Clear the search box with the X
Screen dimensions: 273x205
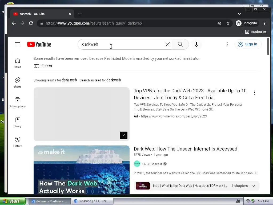click(x=167, y=44)
